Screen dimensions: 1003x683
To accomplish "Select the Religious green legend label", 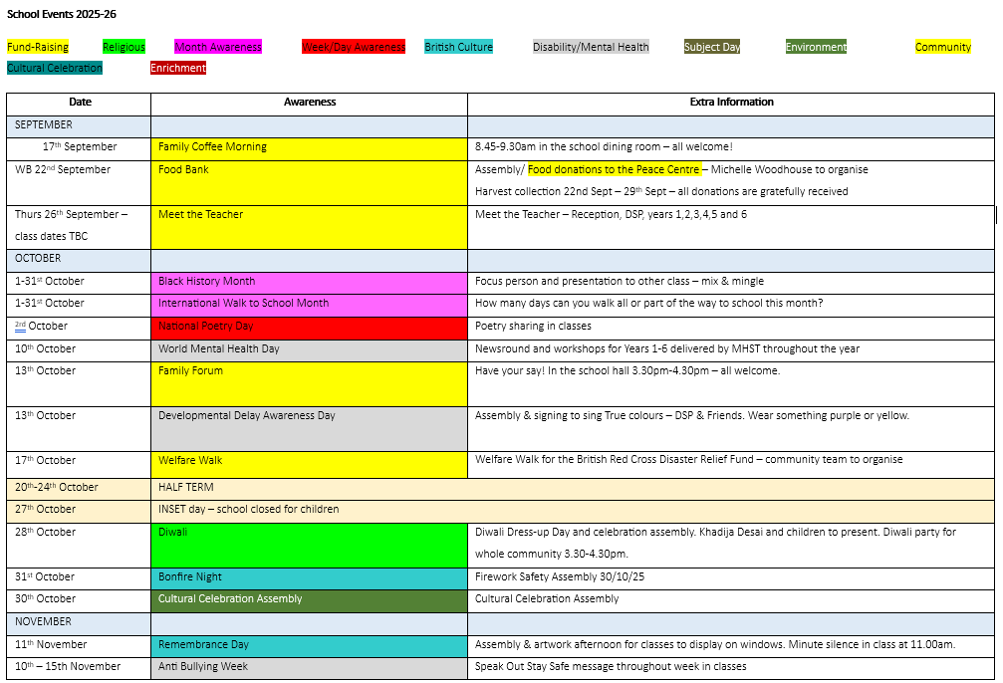I will (x=124, y=47).
